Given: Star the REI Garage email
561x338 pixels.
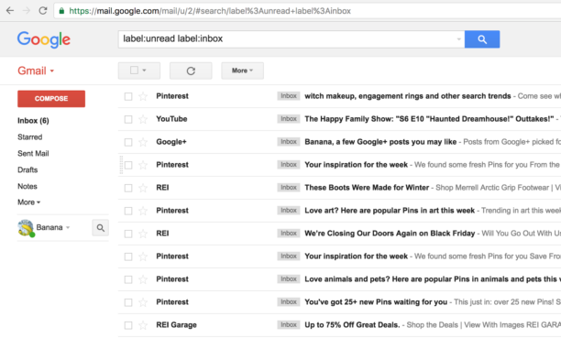Looking at the screenshot, I should click(143, 325).
